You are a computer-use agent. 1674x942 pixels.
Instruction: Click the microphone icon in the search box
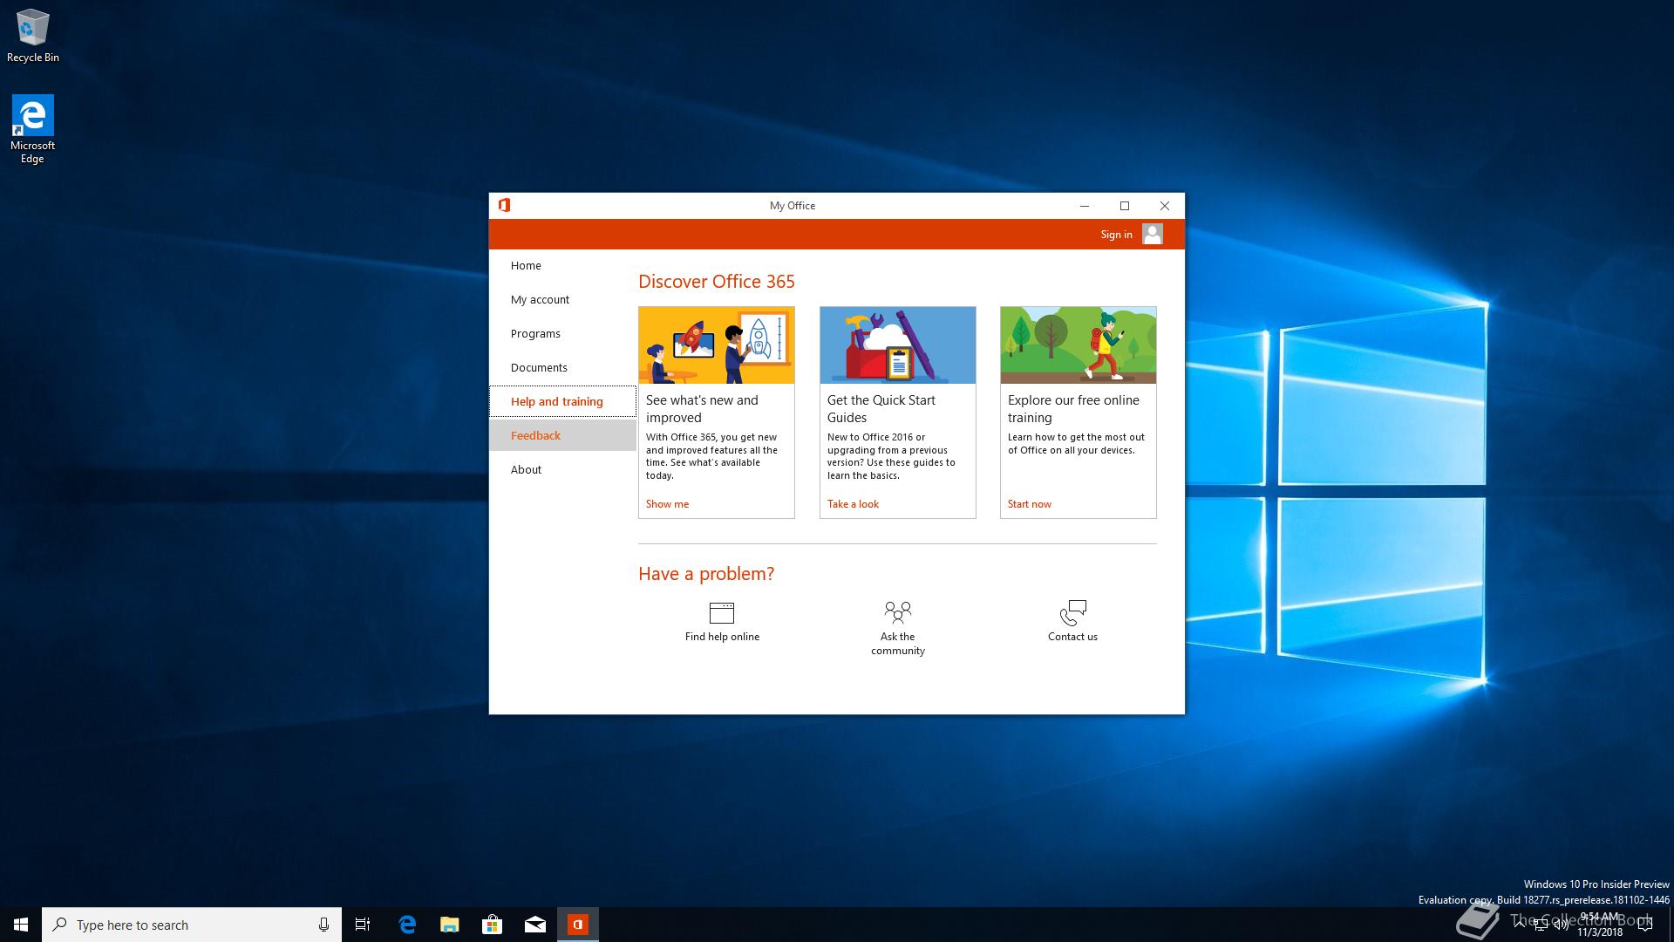coord(323,925)
